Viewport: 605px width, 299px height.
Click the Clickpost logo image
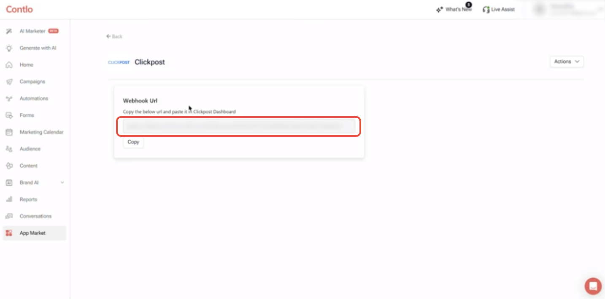(119, 62)
